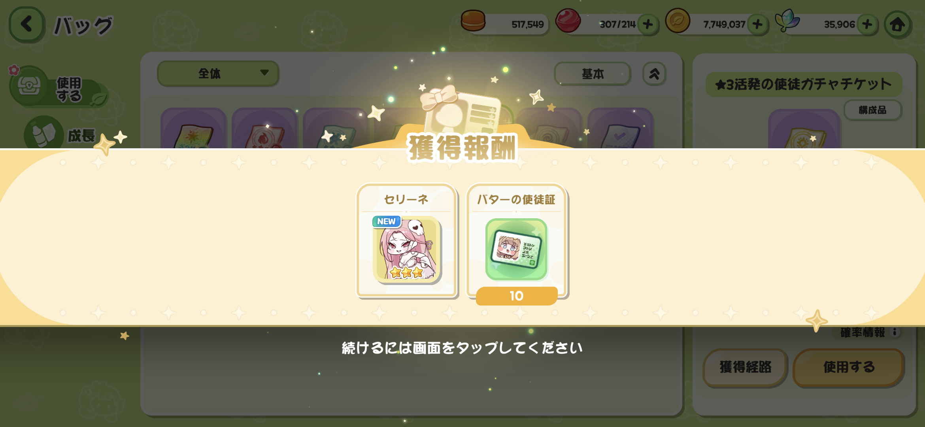The height and width of the screenshot is (427, 925).
Task: Tap the 獲得経路 button
Action: tap(745, 367)
